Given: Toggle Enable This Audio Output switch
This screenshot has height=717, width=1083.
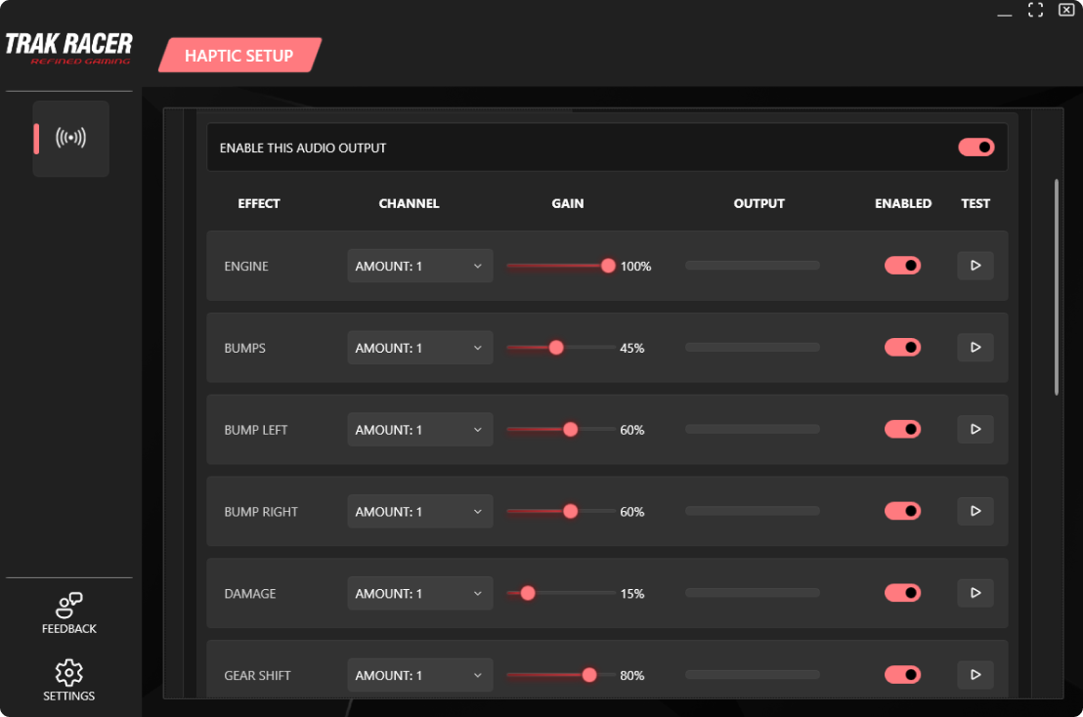Looking at the screenshot, I should [975, 148].
